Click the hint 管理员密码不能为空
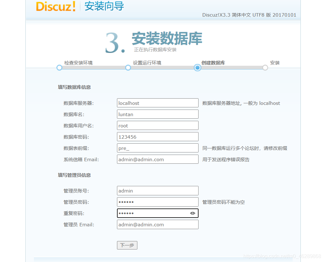The image size is (324, 262). [224, 202]
